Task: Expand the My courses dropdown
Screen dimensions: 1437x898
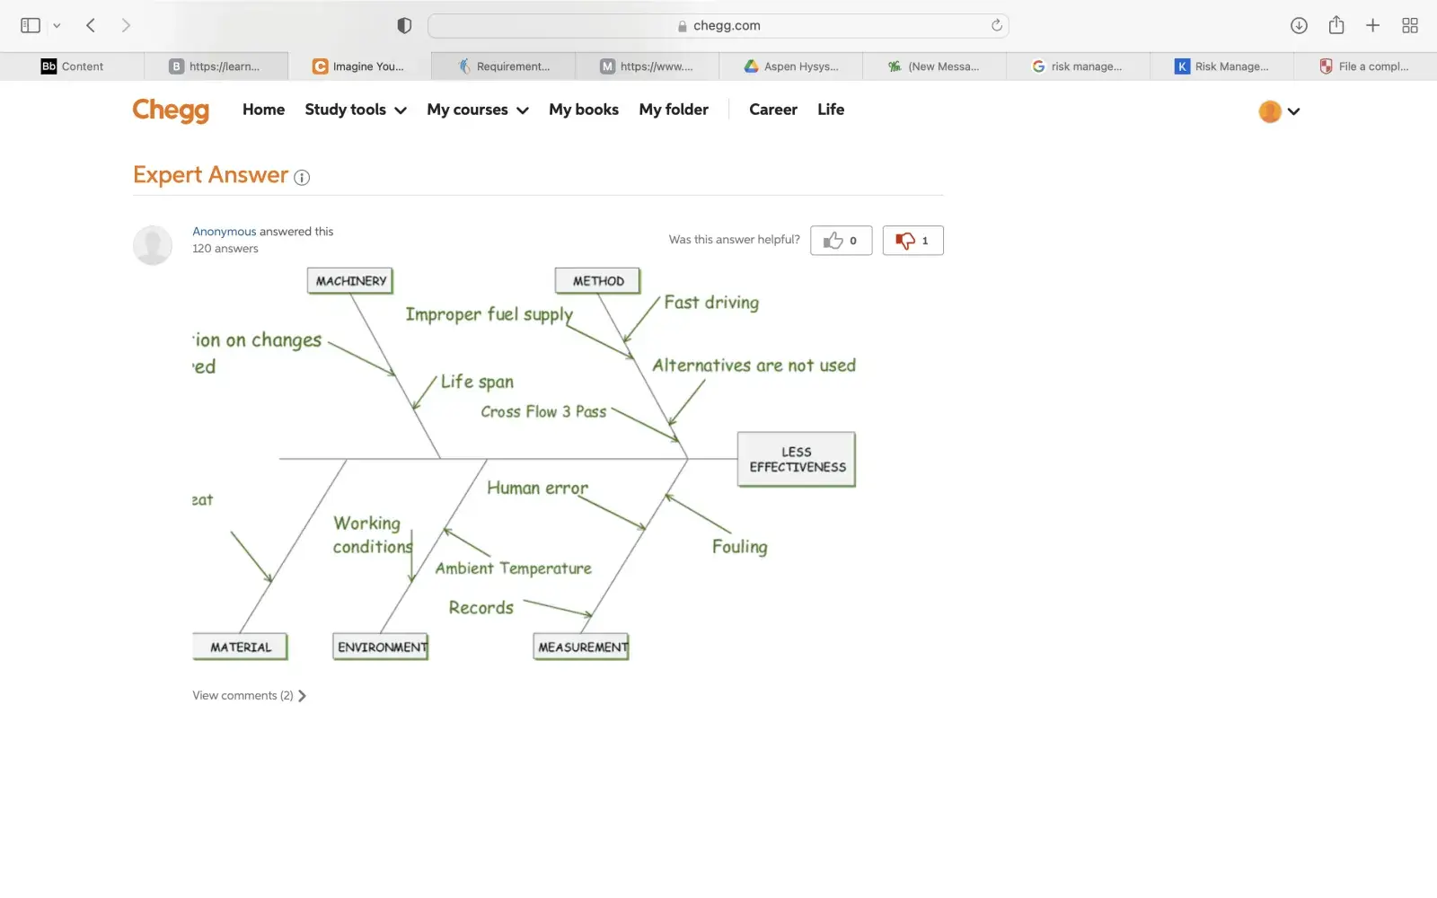Action: 477,110
